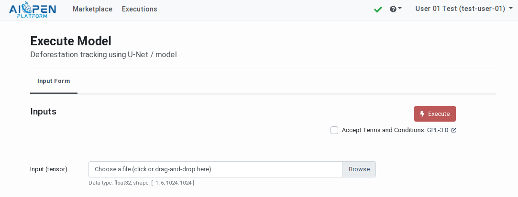The image size is (518, 197).
Task: Click the Browse button for file input
Action: (359, 169)
